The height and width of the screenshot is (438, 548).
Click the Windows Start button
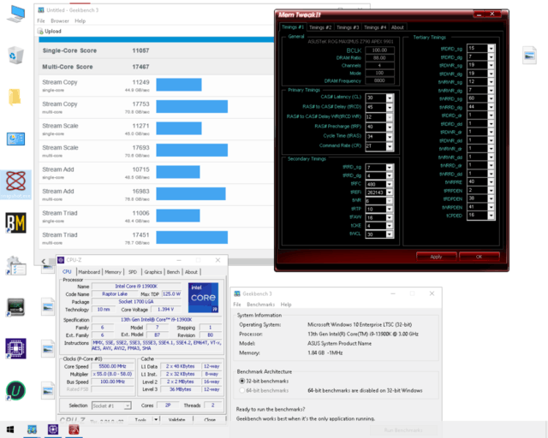(10, 429)
